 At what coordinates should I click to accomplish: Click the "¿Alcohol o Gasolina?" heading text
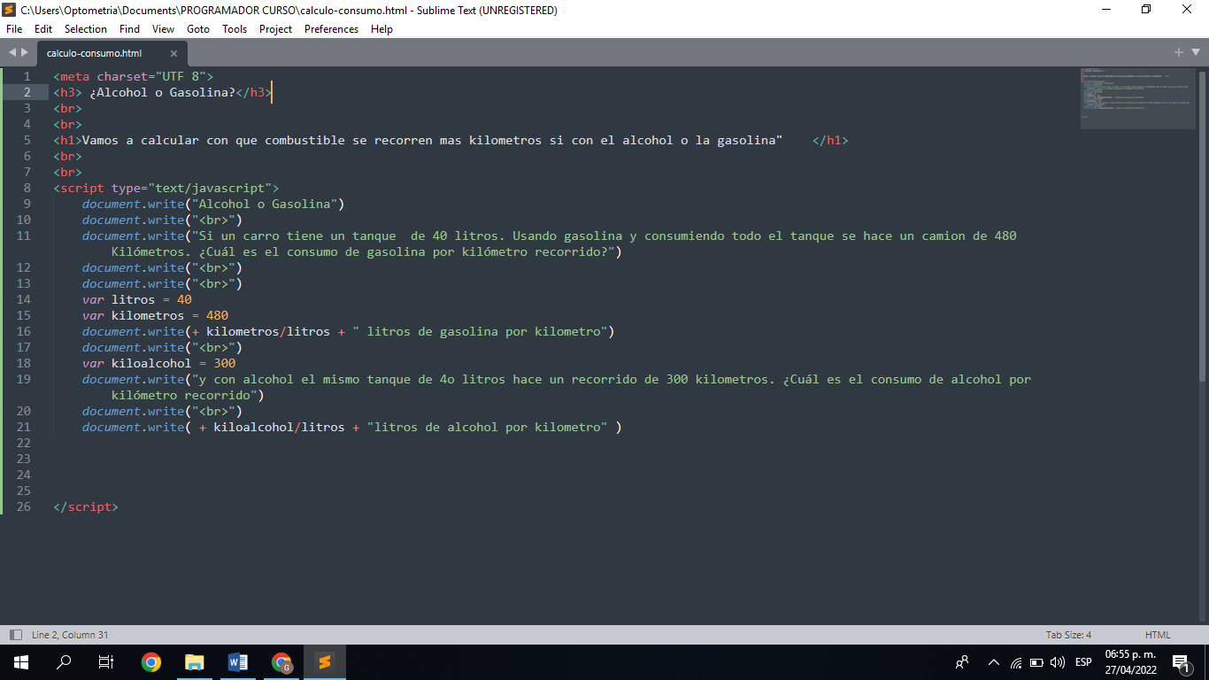coord(163,92)
